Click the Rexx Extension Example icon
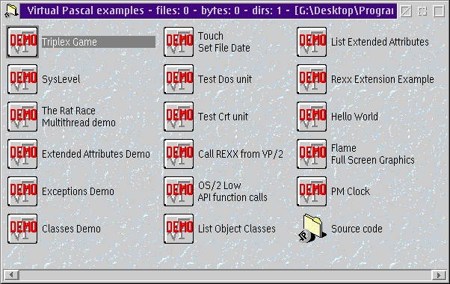450x284 pixels. (312, 79)
